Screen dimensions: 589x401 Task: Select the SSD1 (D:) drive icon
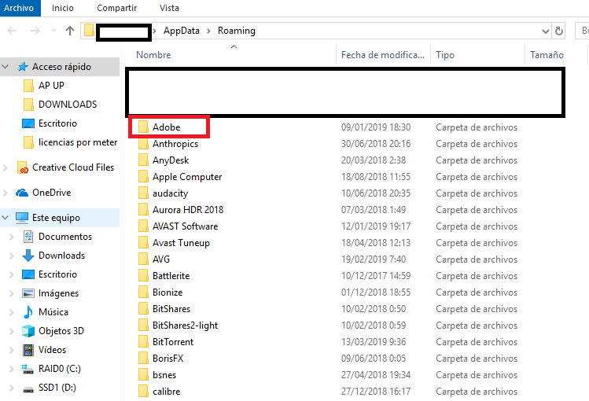pos(28,389)
